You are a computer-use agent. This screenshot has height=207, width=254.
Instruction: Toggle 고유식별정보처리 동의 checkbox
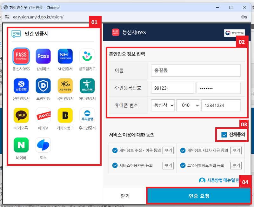point(183,165)
